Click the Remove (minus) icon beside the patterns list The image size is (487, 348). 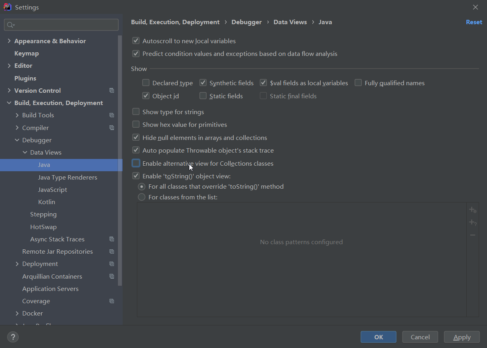tap(472, 235)
